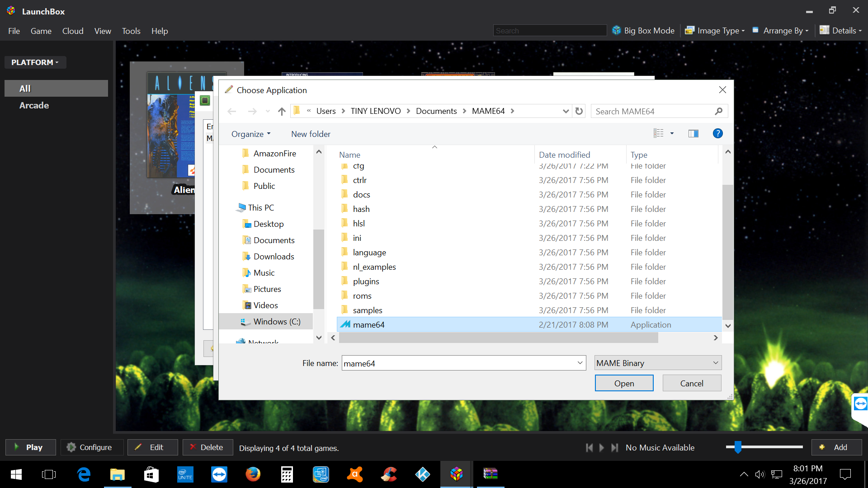868x488 pixels.
Task: Open Windows Start menu
Action: click(x=16, y=474)
